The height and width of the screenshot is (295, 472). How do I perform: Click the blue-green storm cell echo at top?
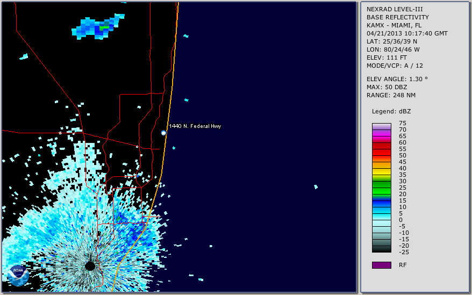[x=98, y=27]
